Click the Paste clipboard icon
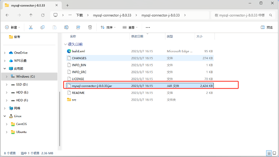 pos(55,27)
